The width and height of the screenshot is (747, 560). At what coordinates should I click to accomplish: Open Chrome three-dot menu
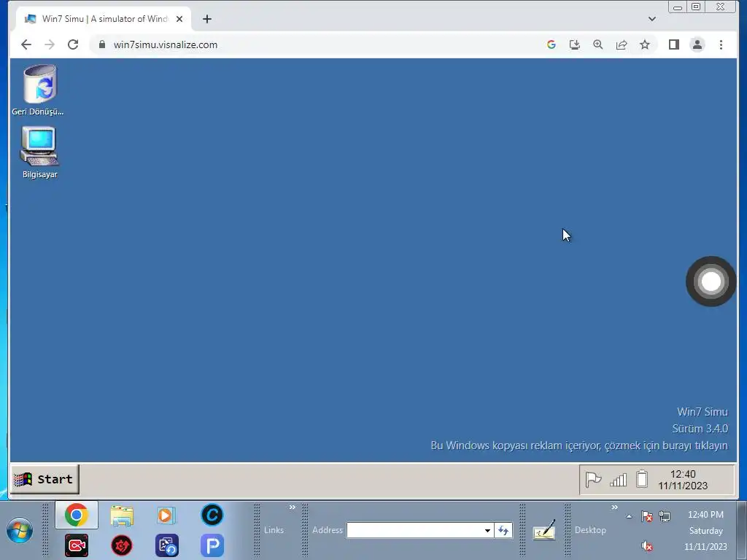tap(721, 44)
